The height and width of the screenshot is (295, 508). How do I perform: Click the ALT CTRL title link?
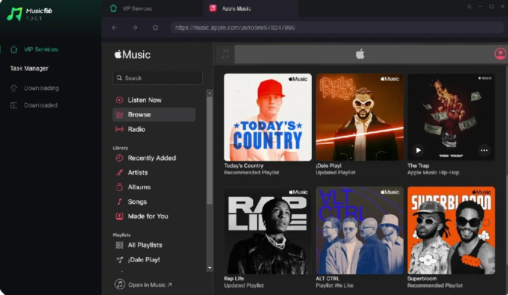point(327,278)
